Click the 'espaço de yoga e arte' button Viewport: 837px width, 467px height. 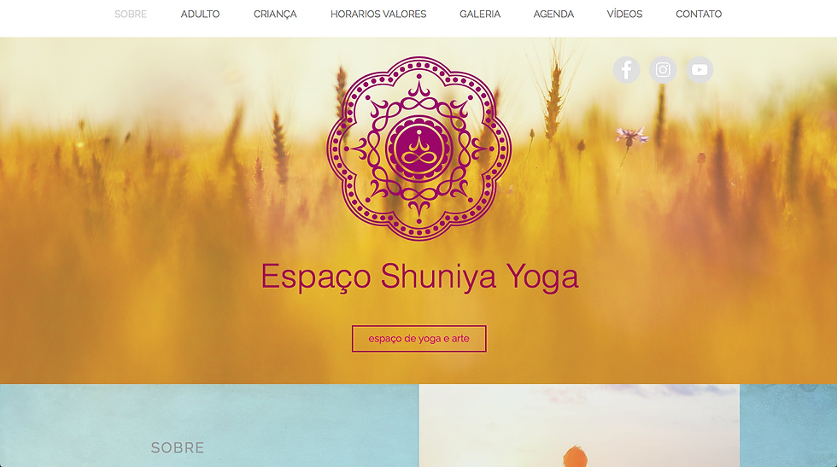pos(419,338)
